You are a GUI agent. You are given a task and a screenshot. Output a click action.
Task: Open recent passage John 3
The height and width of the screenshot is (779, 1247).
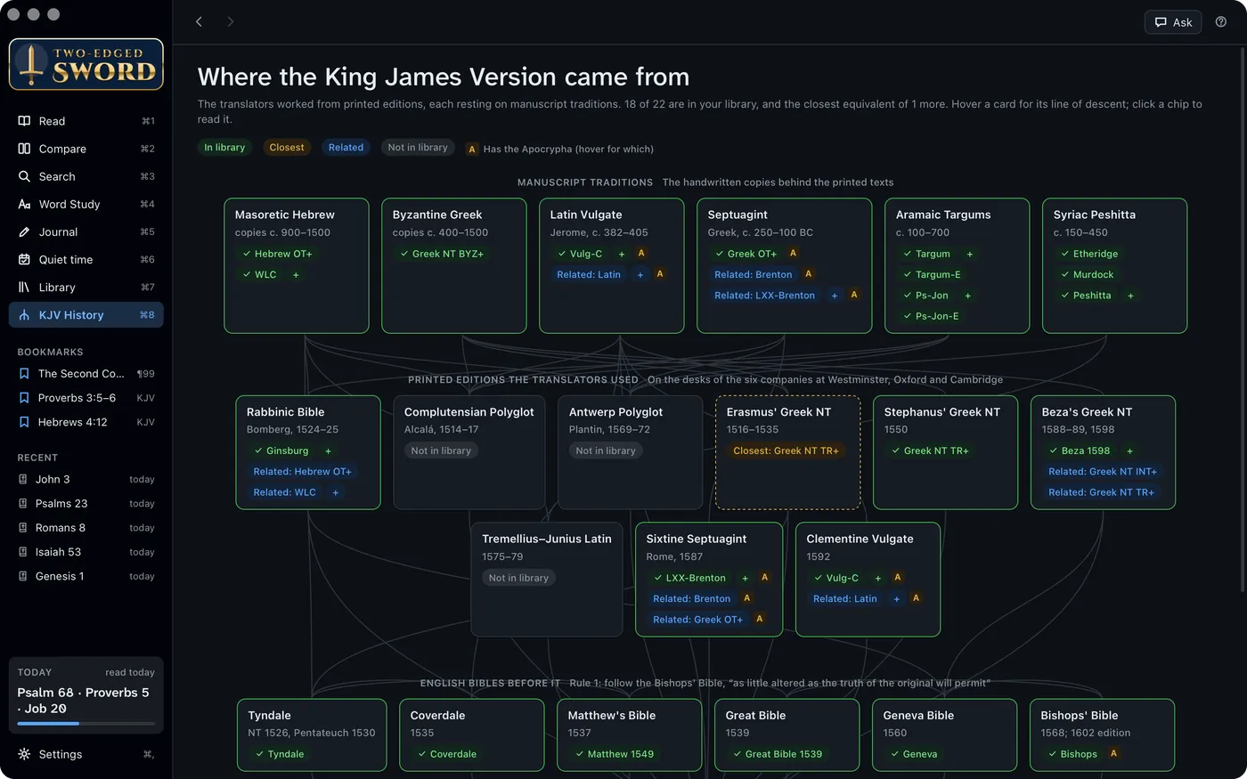[86, 479]
